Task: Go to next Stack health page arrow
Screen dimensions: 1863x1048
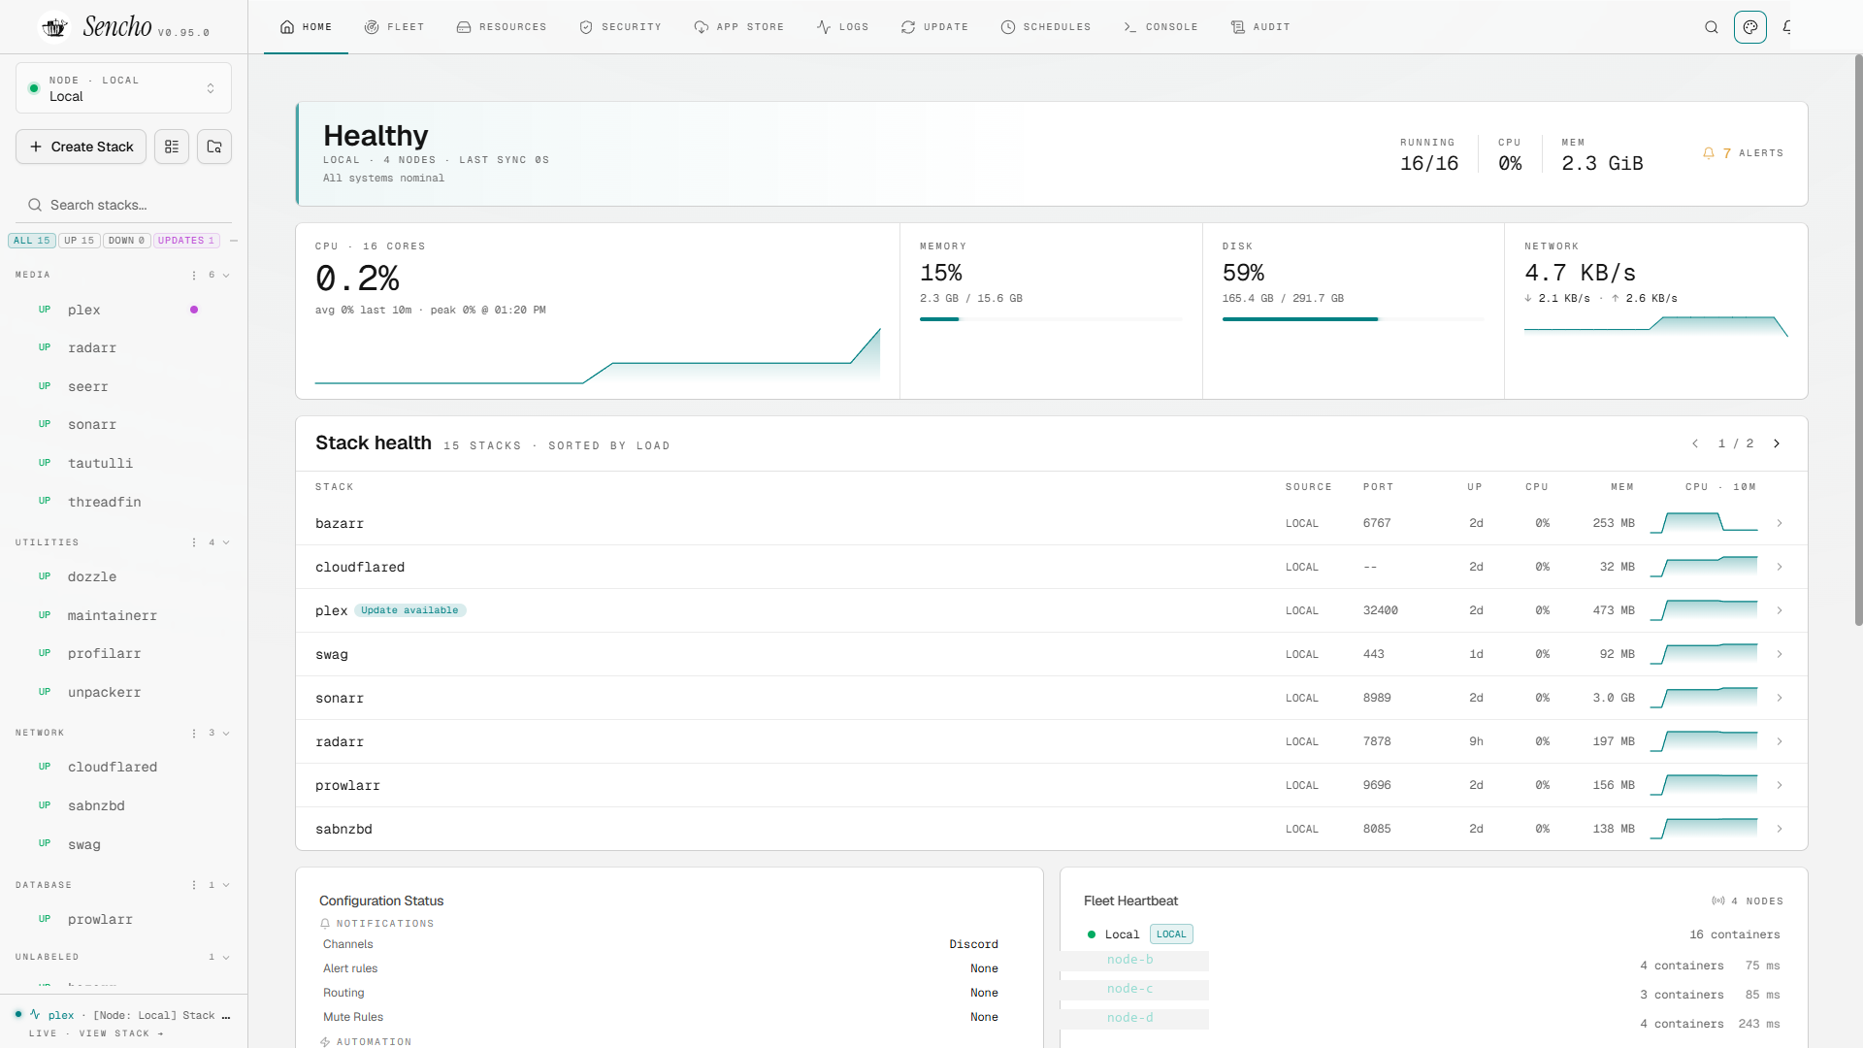Action: pos(1777,443)
